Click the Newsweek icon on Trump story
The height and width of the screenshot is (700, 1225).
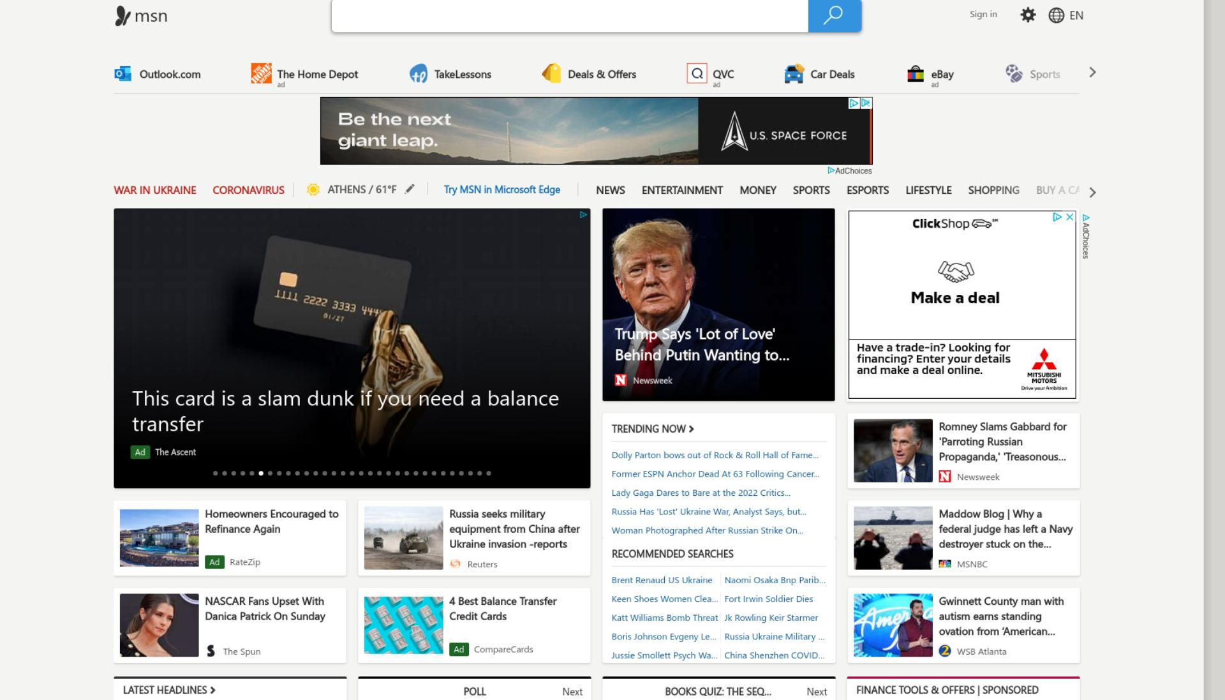coord(620,380)
